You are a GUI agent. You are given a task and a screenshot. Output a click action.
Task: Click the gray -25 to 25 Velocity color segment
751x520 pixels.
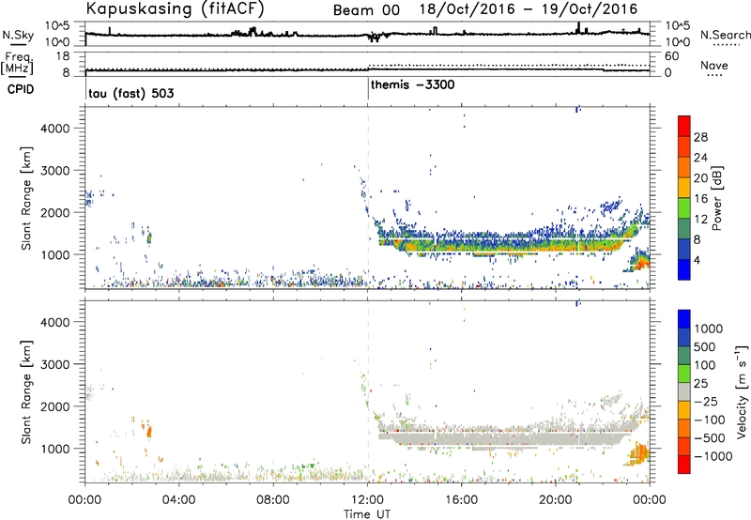(684, 392)
